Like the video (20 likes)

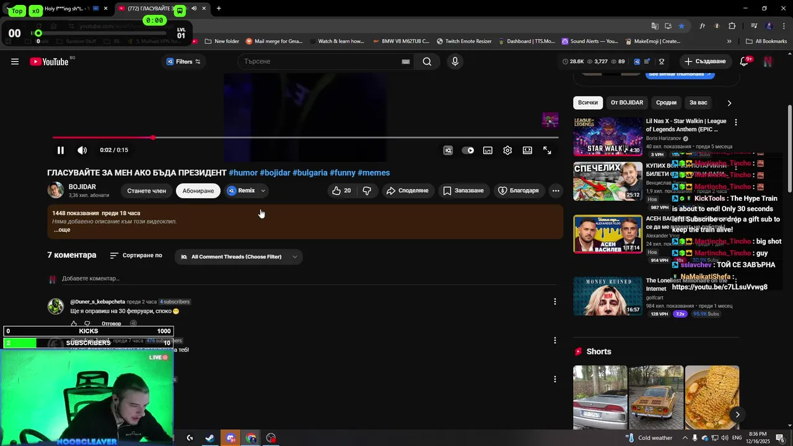coord(341,191)
